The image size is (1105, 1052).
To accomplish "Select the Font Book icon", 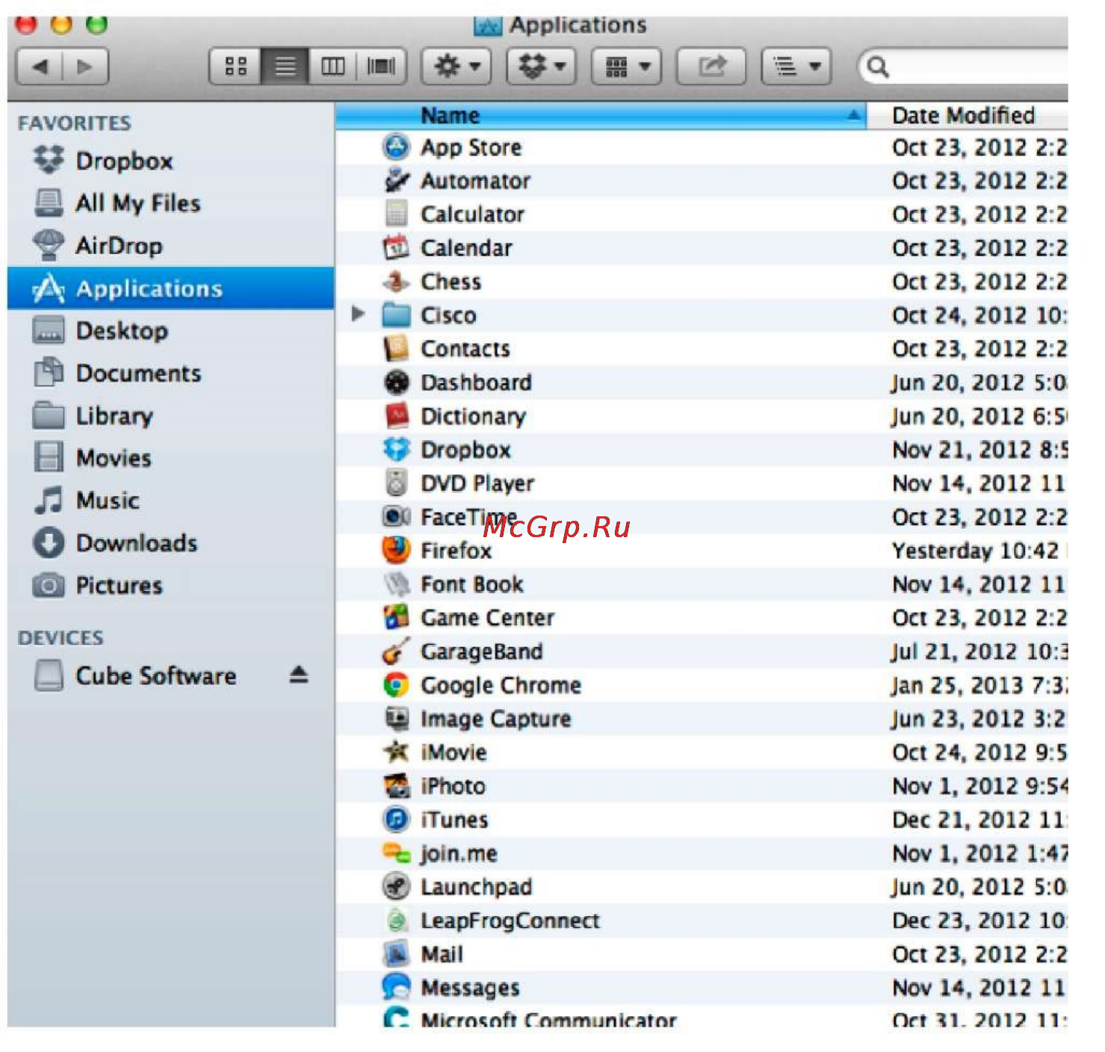I will coord(396,584).
